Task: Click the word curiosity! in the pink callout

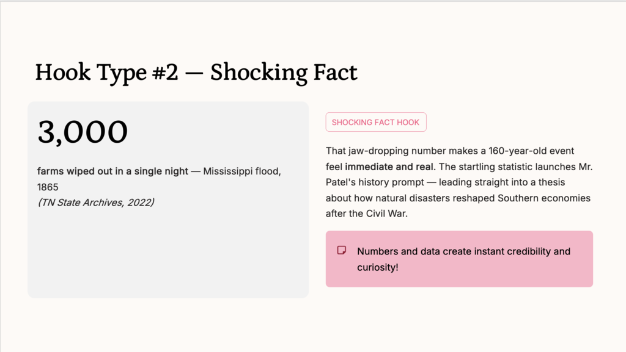Action: (x=377, y=267)
